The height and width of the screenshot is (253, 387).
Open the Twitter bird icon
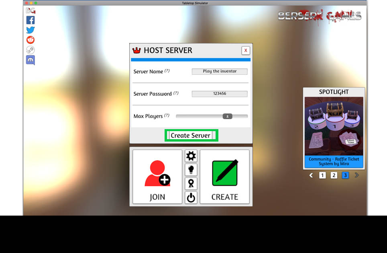[x=31, y=30]
